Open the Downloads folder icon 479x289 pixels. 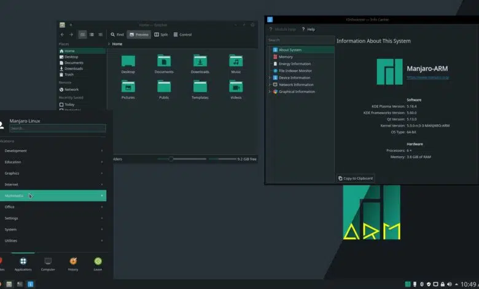pyautogui.click(x=200, y=64)
